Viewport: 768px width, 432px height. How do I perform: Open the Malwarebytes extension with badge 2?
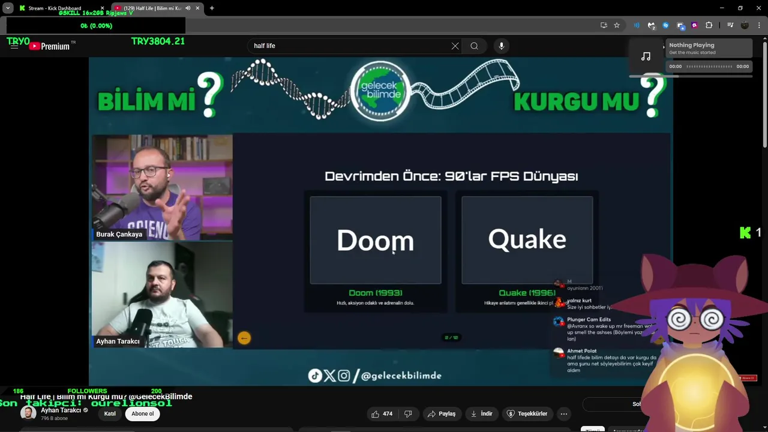(652, 25)
